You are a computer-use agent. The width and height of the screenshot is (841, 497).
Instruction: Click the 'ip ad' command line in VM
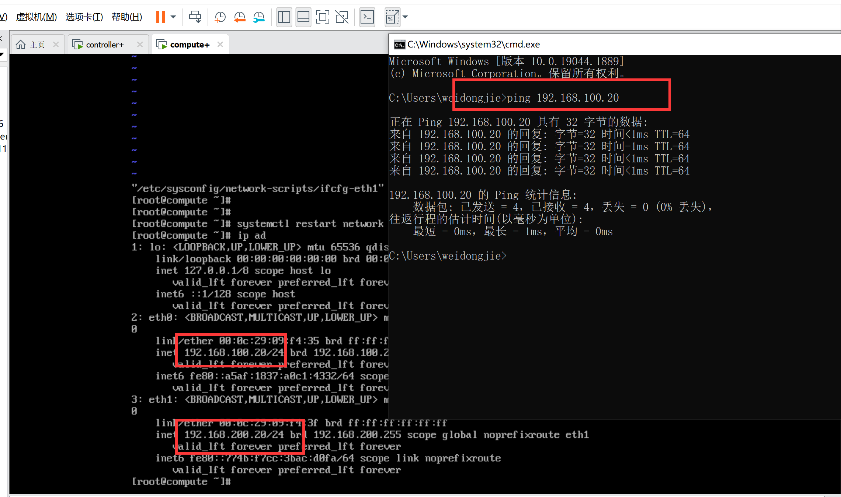click(199, 235)
